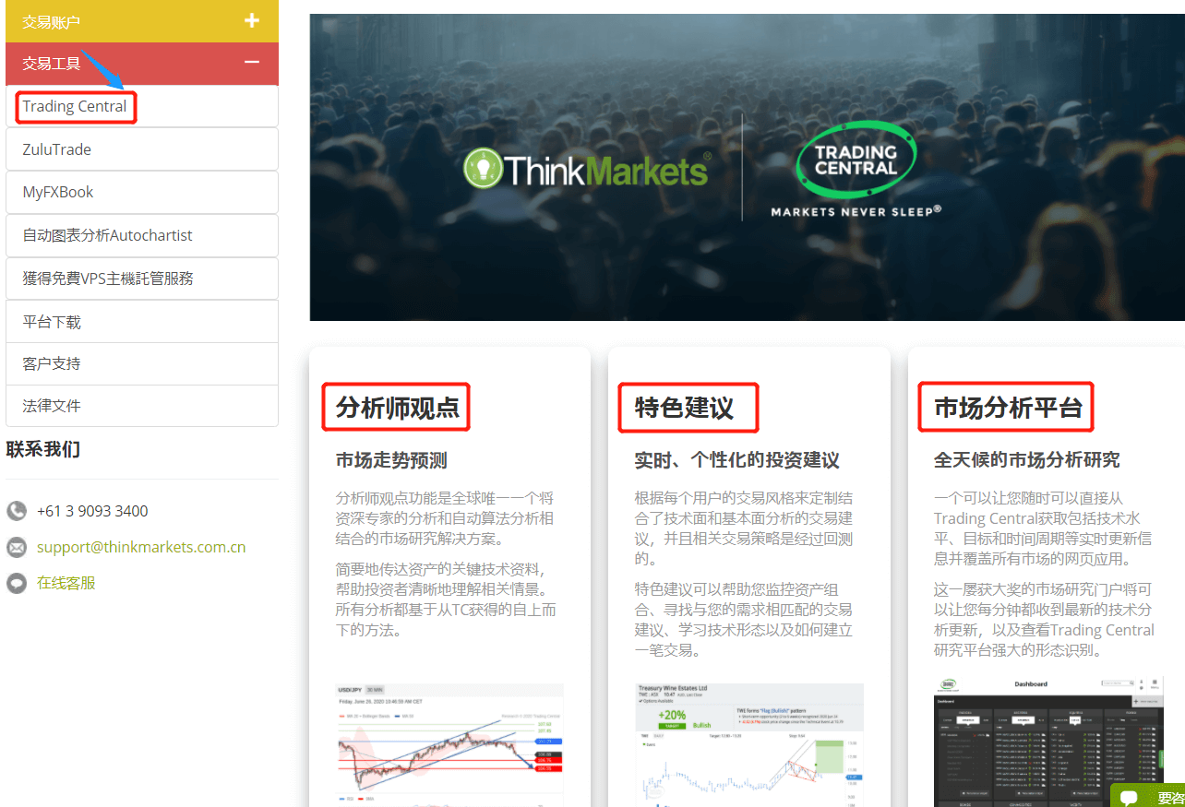Viewport: 1185px width, 807px height.
Task: Open the Dashboard screenshot thumbnail
Action: point(1048,742)
